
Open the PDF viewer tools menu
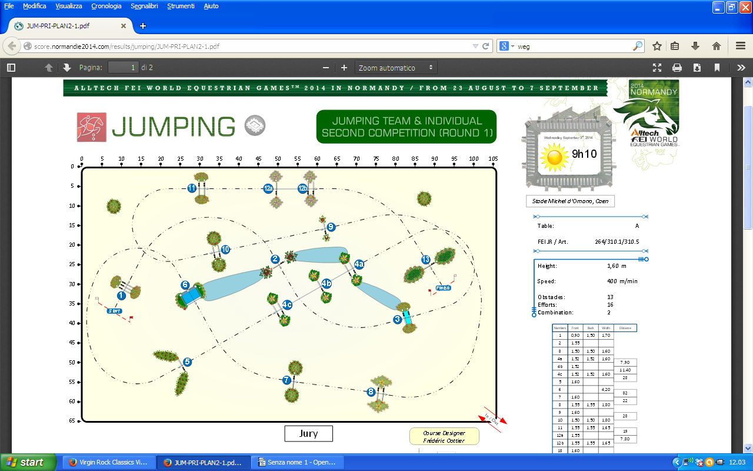pos(741,68)
